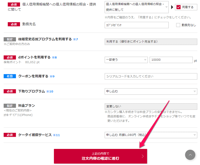Click the dポイントを利用する label

[34, 57]
